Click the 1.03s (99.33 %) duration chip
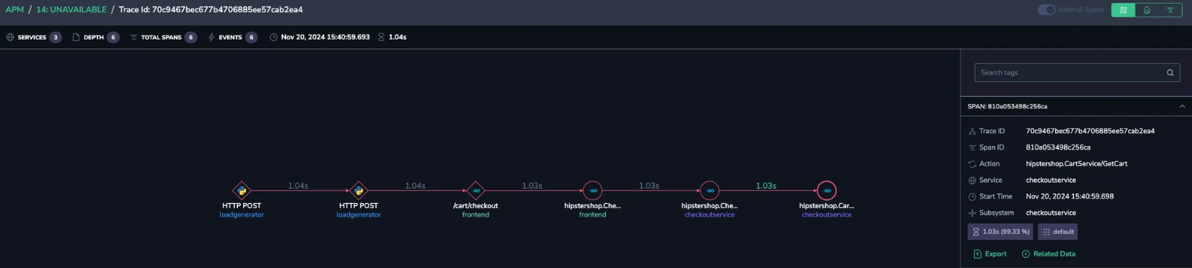Screen dimensions: 1192x268 (1000, 232)
